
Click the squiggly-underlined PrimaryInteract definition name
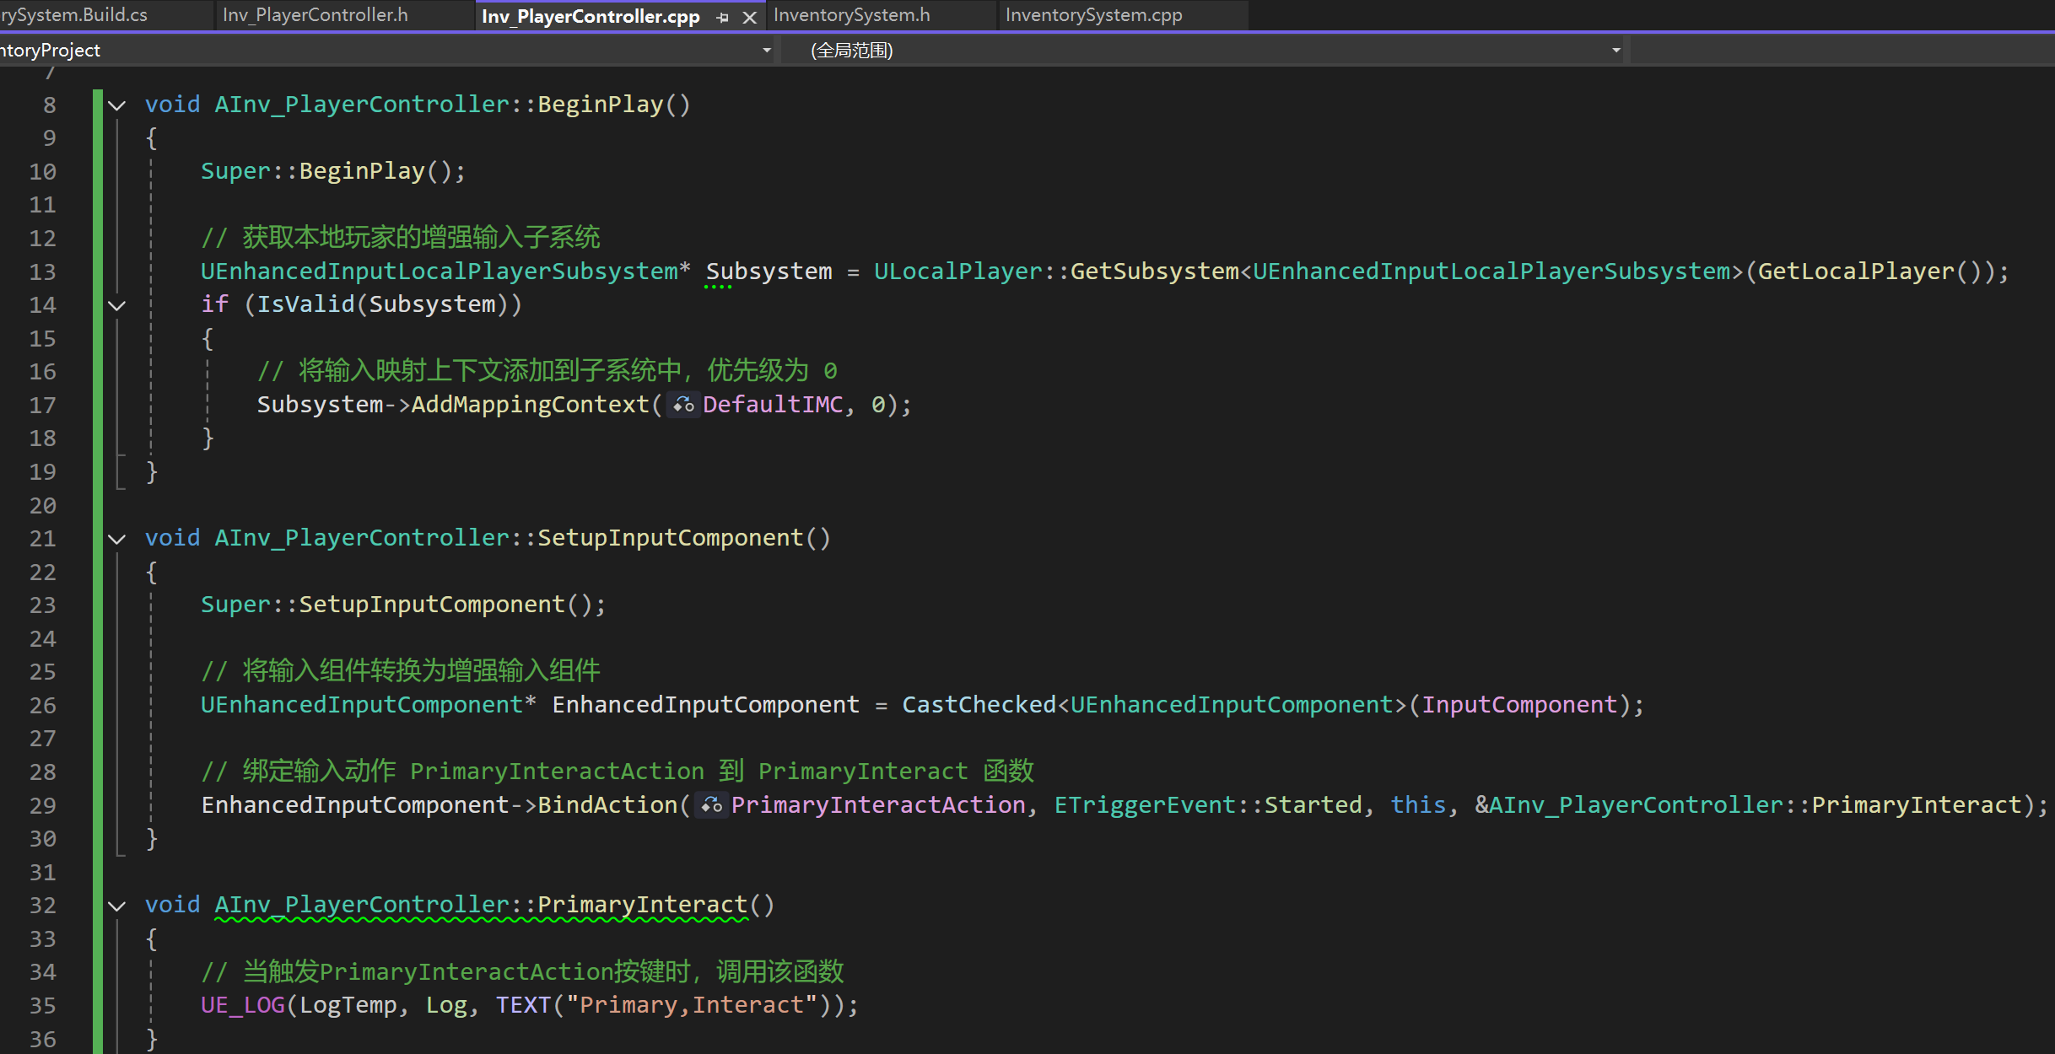[641, 905]
